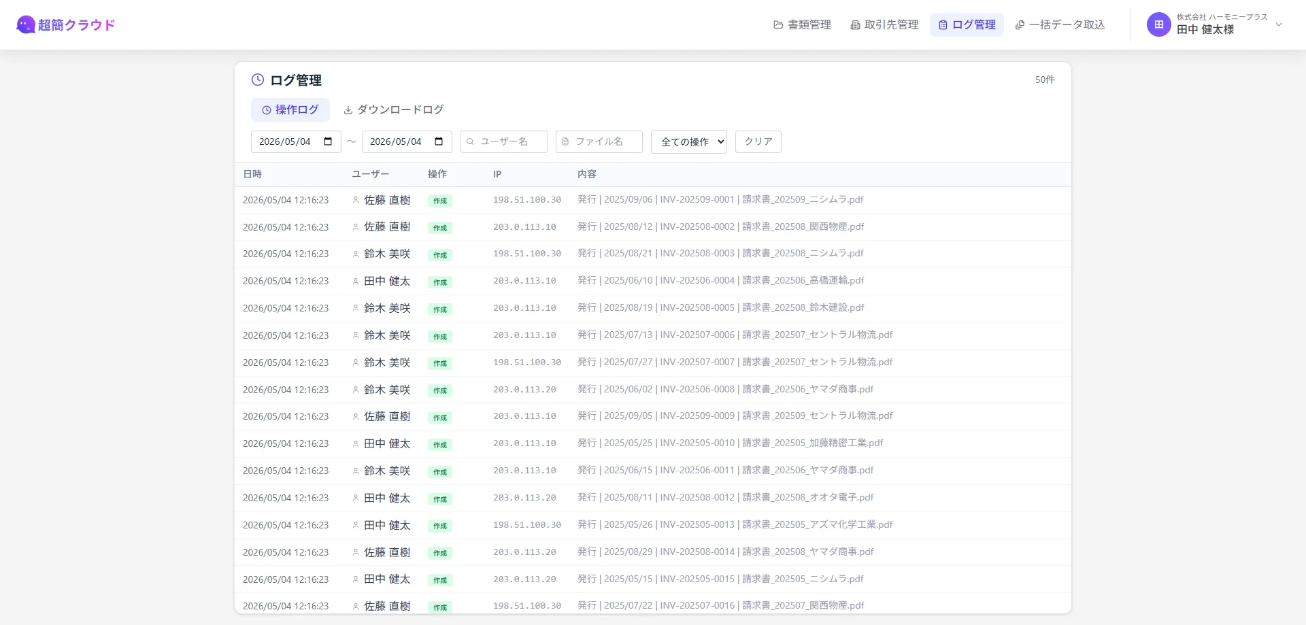Click the clock icon beside ログ管理 heading
The image size is (1306, 625).
[258, 80]
